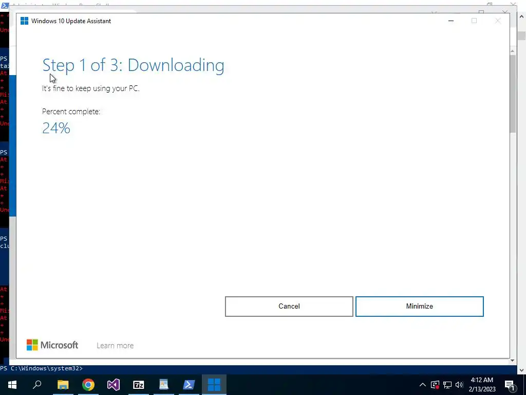
Task: Open the app left of PowerShell in taskbar
Action: 164,385
